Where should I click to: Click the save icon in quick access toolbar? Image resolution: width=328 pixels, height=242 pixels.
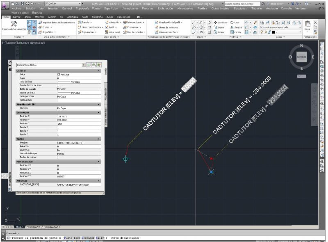tap(23, 4)
